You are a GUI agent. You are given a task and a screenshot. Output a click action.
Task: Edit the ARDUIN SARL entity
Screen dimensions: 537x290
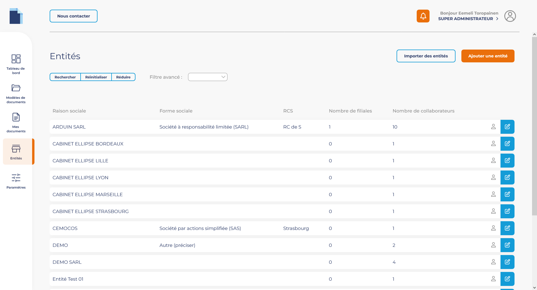pos(507,127)
